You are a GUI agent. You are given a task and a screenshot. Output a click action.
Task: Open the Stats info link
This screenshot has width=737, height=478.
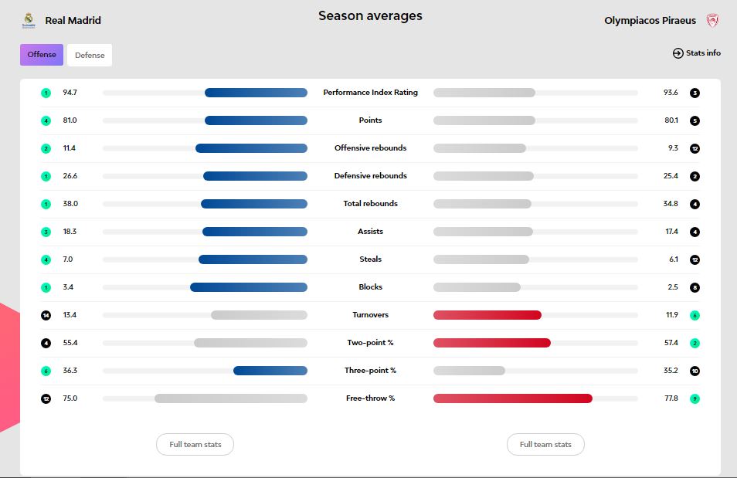[x=703, y=53]
